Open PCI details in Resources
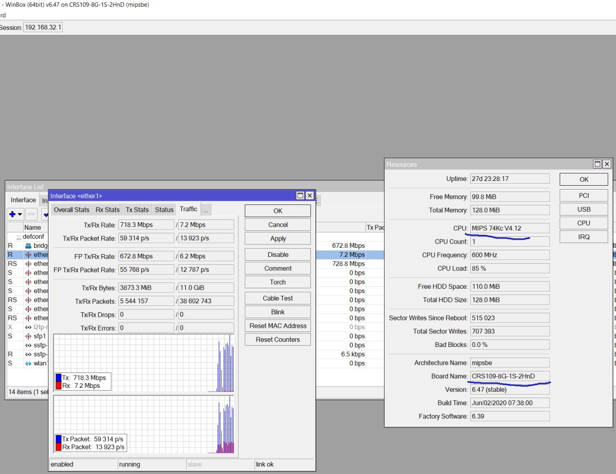616x474 pixels. click(x=584, y=195)
